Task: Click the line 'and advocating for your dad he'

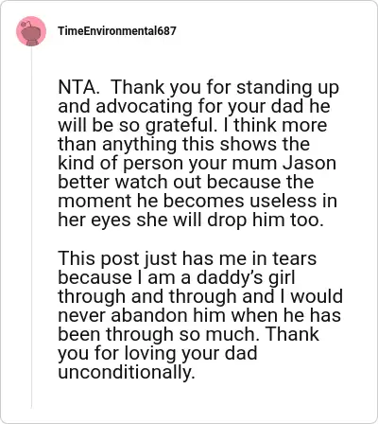Action: 194,106
